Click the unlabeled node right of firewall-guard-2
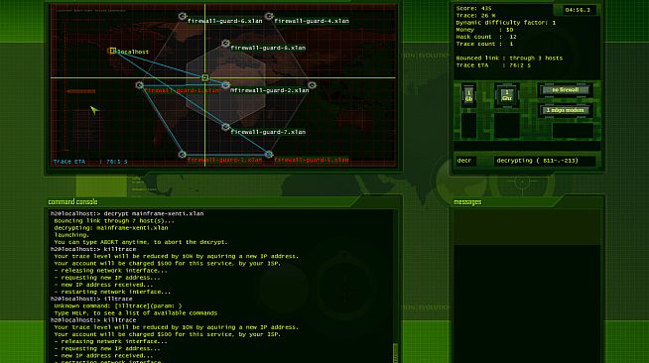Viewport: 649px width, 363px height. (x=312, y=85)
